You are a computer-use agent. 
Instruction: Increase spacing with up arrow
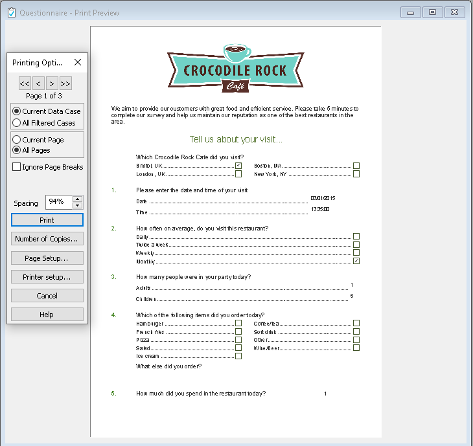tap(78, 199)
